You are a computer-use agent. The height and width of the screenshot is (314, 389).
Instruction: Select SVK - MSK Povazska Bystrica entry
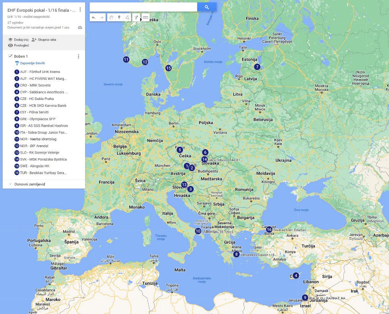[44, 159]
